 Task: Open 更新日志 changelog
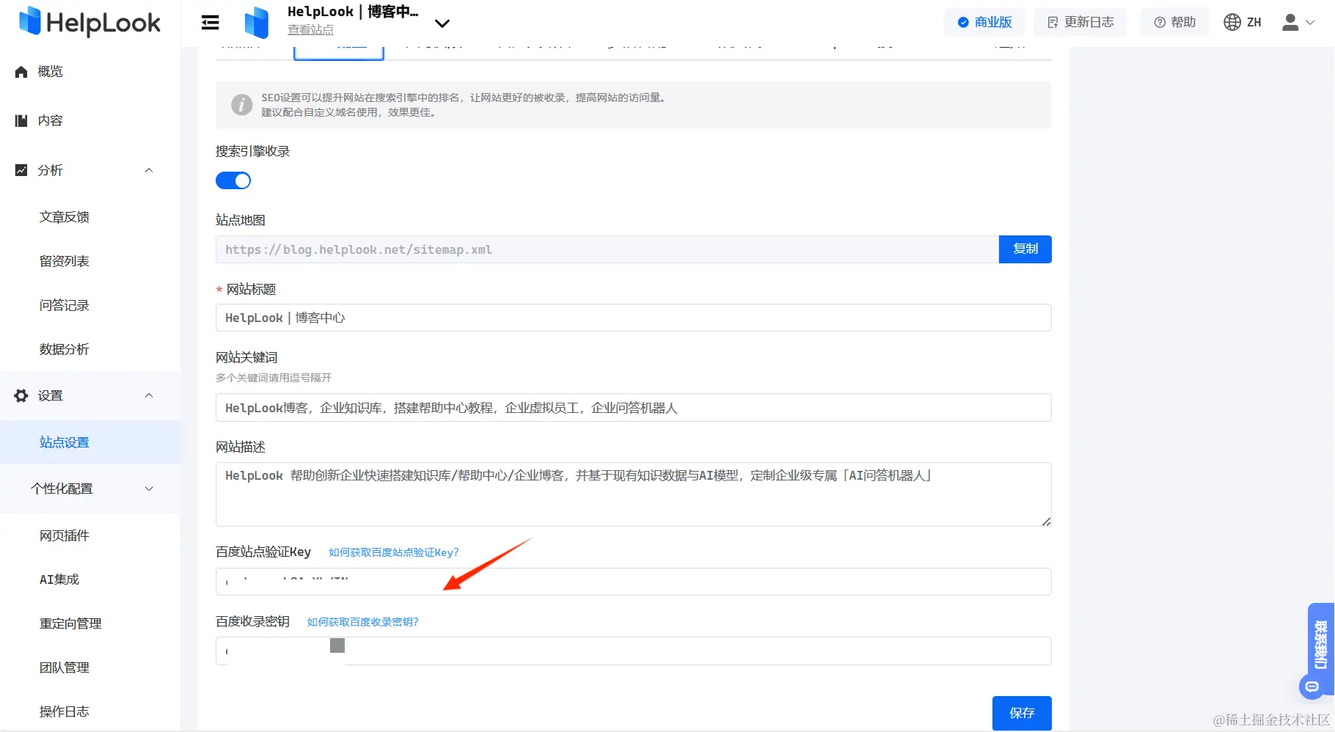pos(1080,23)
